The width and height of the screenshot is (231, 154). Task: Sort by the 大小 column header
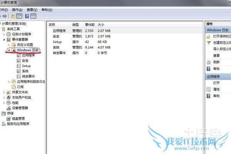click(x=101, y=25)
